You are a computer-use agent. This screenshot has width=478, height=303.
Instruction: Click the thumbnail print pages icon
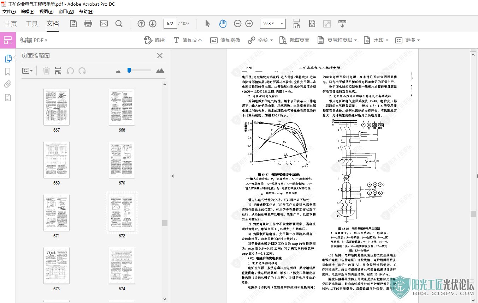pos(58,71)
